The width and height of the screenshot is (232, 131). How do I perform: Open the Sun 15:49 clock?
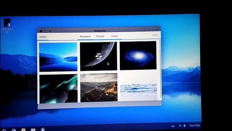tap(195, 126)
